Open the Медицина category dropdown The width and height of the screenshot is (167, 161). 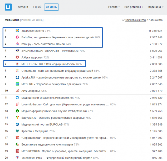[x=155, y=7]
